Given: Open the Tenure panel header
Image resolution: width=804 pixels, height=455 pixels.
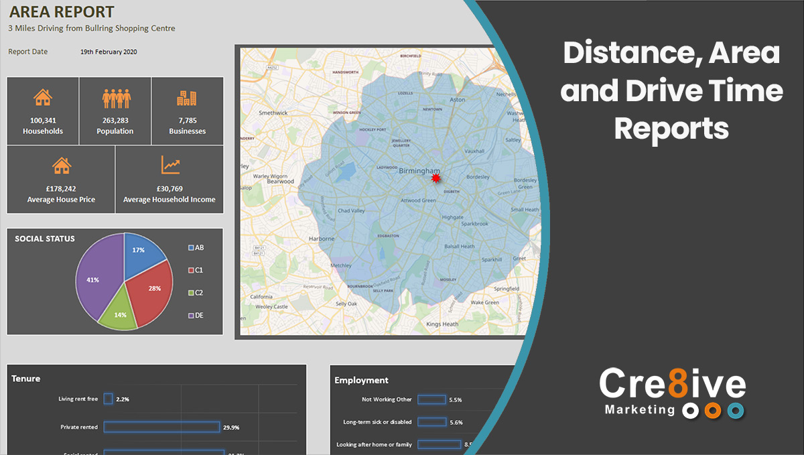Looking at the screenshot, I should click(x=25, y=378).
